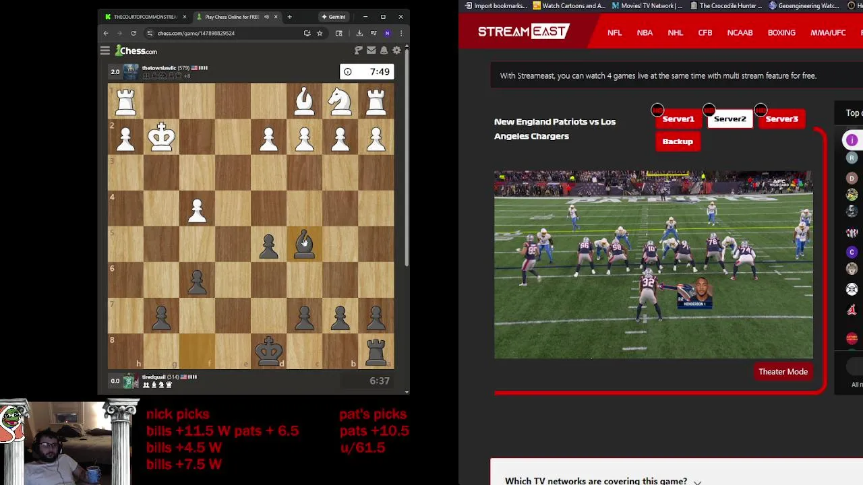Click the white knight on b1
The image size is (863, 485).
[340, 101]
